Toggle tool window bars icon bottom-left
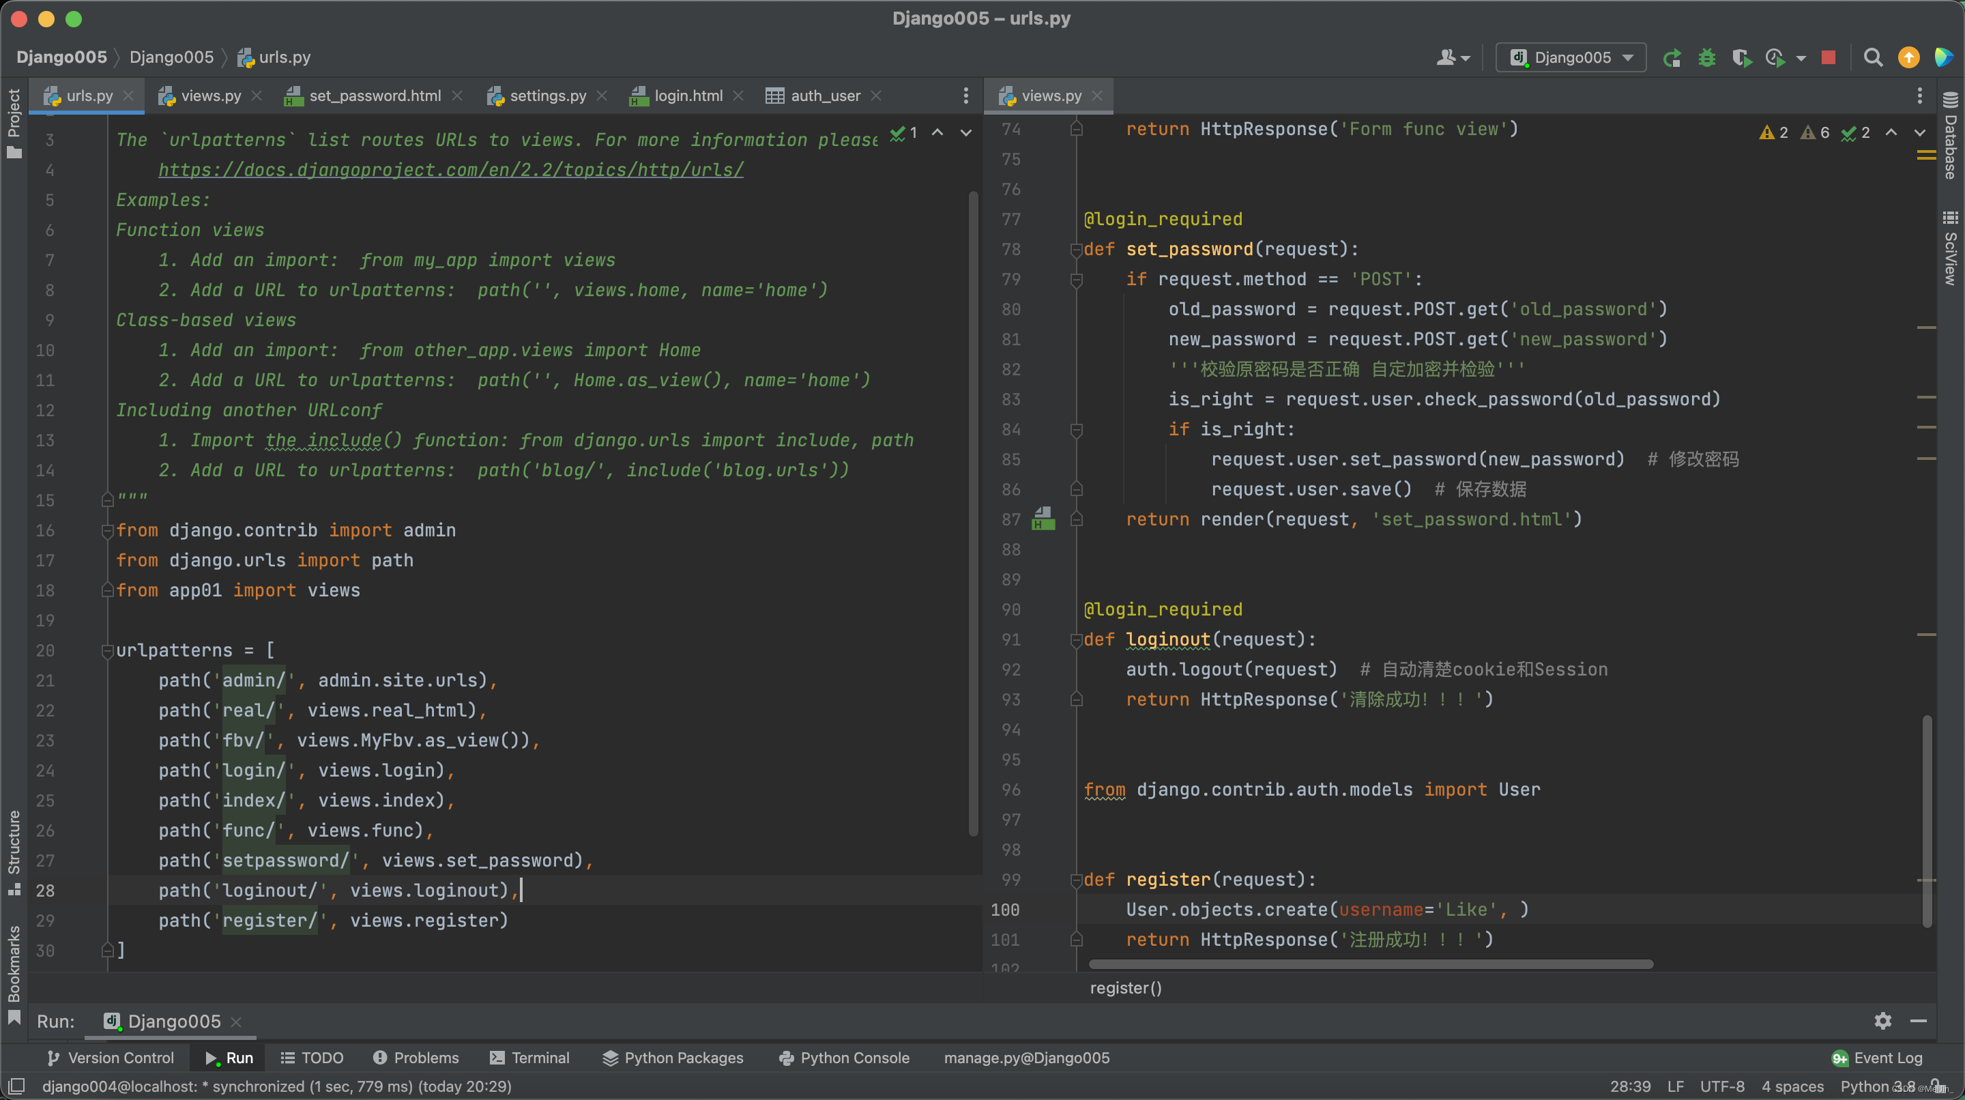1965x1100 pixels. [x=16, y=1086]
